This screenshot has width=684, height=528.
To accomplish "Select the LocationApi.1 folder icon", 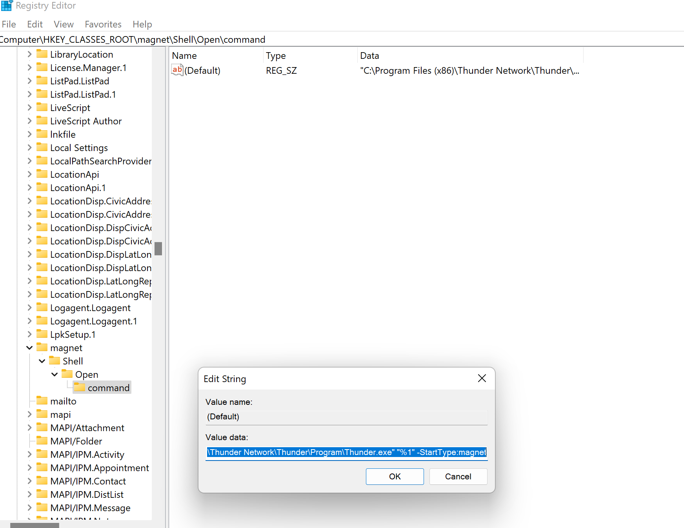I will pyautogui.click(x=42, y=187).
